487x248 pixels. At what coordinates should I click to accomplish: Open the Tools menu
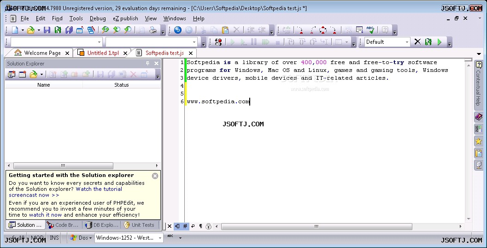tap(76, 18)
